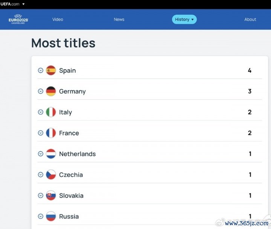Screen dimensions: 271x229
Task: Expand the Spain row chevron
Action: pos(41,70)
